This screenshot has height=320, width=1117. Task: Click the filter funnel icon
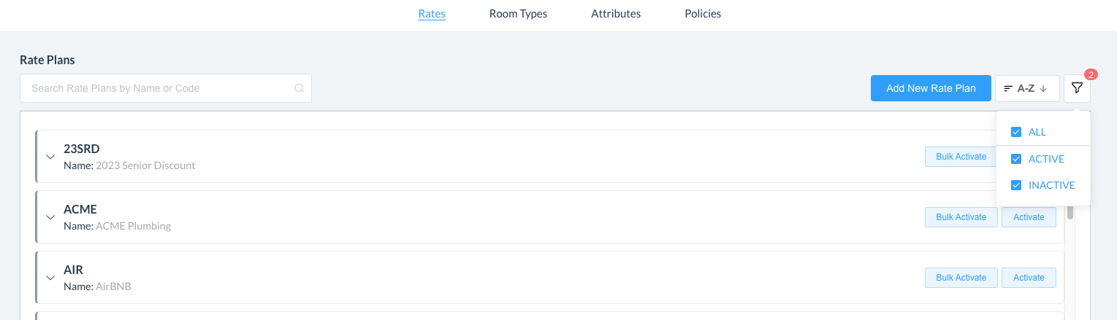coord(1077,88)
